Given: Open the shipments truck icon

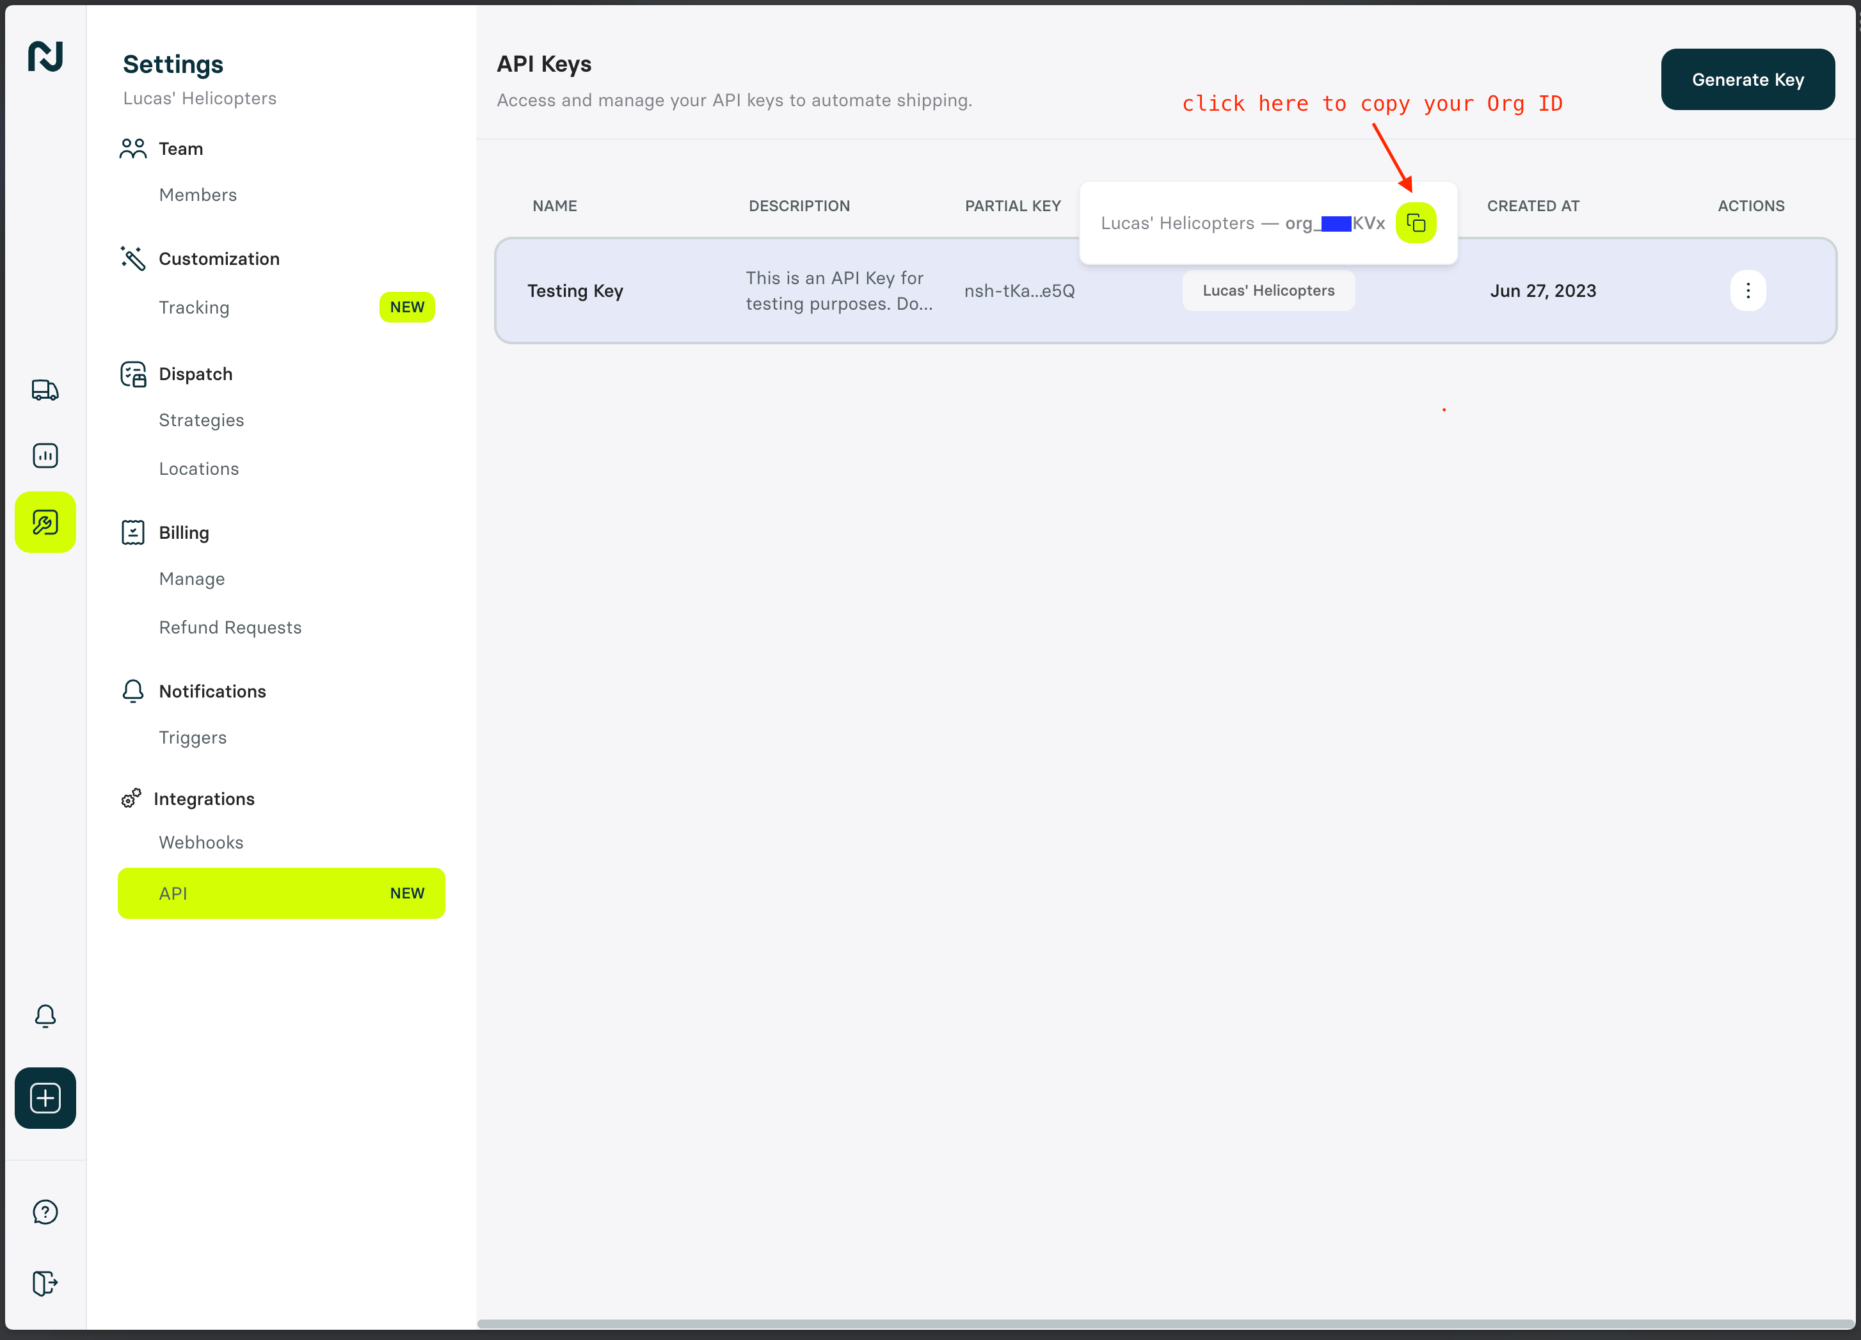Looking at the screenshot, I should [45, 390].
